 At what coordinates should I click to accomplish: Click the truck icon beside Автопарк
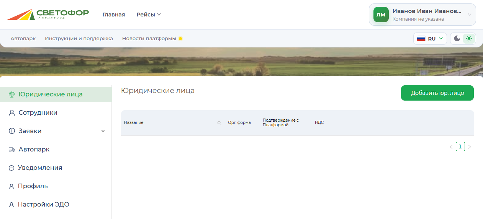pyautogui.click(x=11, y=150)
